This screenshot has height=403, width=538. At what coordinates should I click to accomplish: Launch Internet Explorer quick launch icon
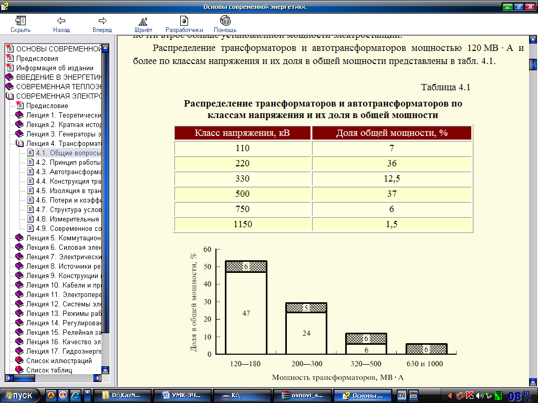[x=75, y=396]
